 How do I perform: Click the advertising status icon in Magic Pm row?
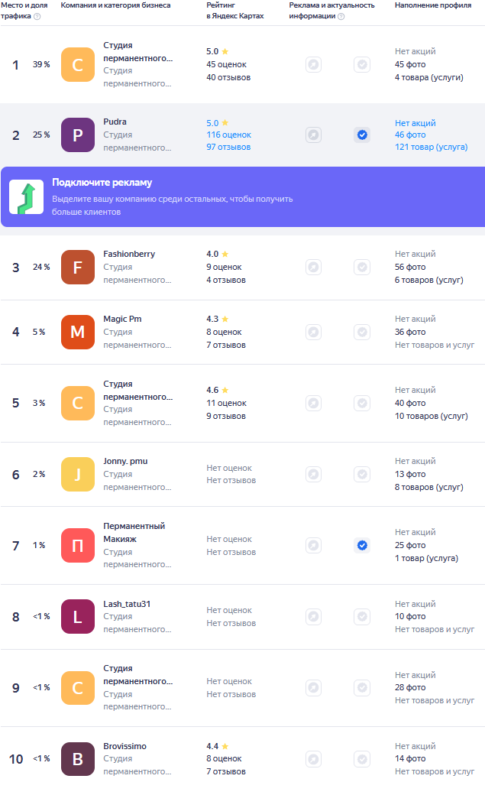(314, 332)
